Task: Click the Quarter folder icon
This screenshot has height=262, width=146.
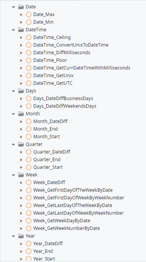Action: pyautogui.click(x=21, y=144)
